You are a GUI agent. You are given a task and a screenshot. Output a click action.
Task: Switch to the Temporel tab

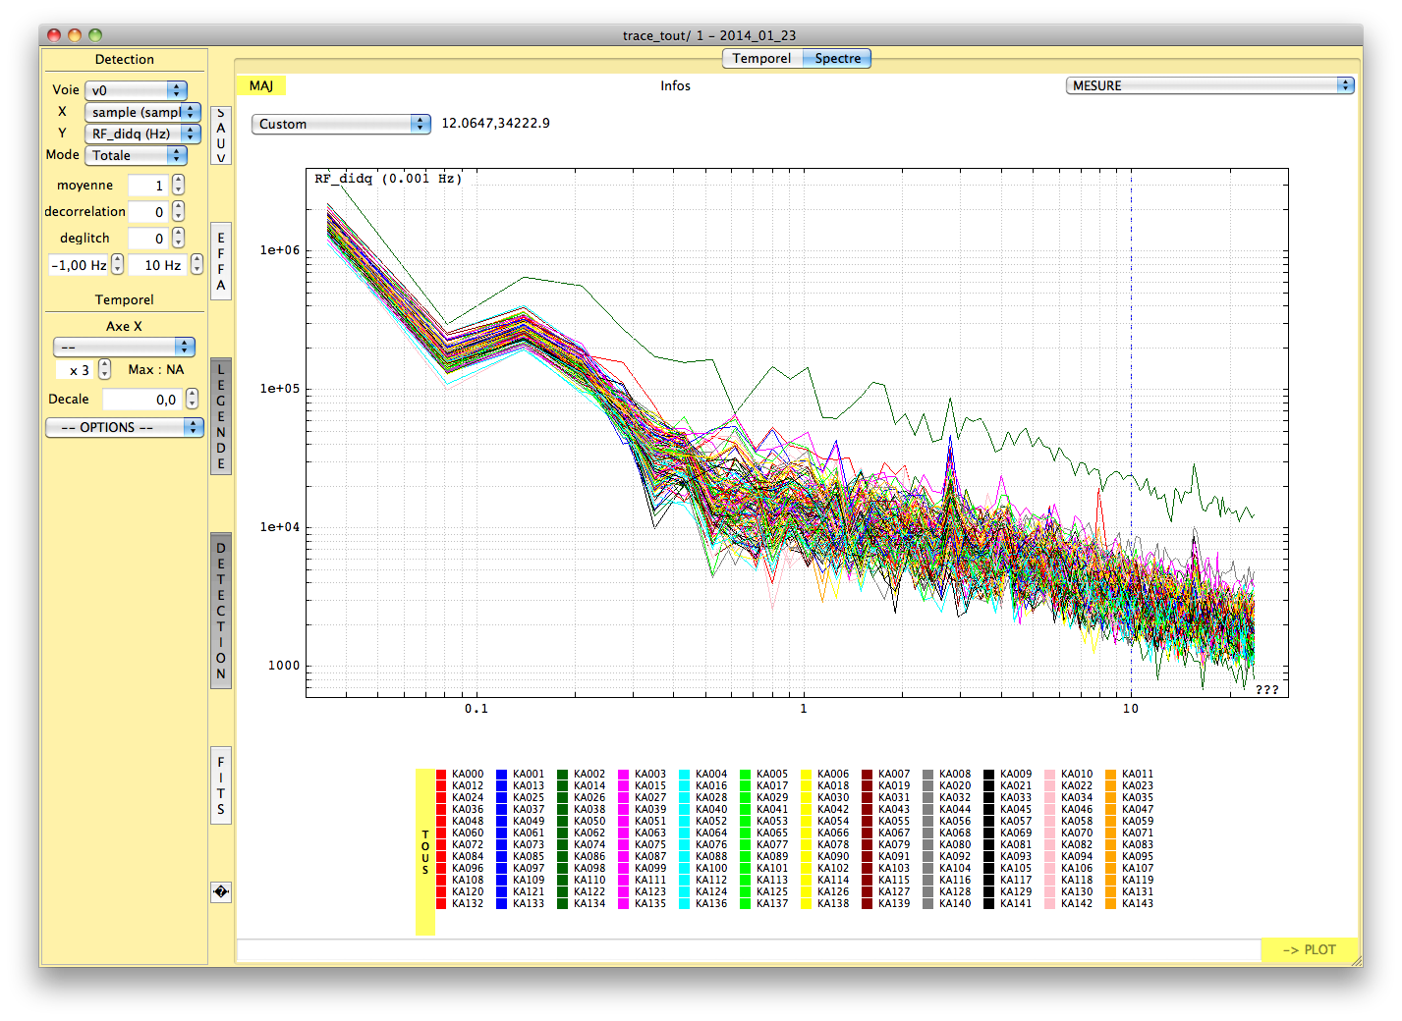[x=761, y=59]
